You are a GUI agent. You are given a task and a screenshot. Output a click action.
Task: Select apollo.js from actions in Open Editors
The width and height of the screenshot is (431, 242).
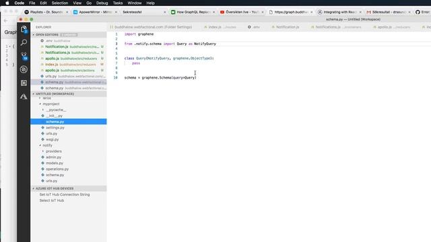click(x=69, y=70)
